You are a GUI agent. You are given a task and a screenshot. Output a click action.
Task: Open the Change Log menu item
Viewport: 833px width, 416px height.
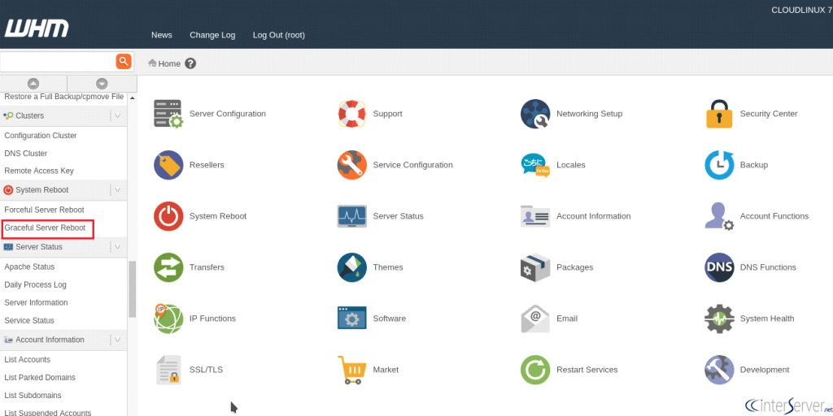[x=212, y=35]
